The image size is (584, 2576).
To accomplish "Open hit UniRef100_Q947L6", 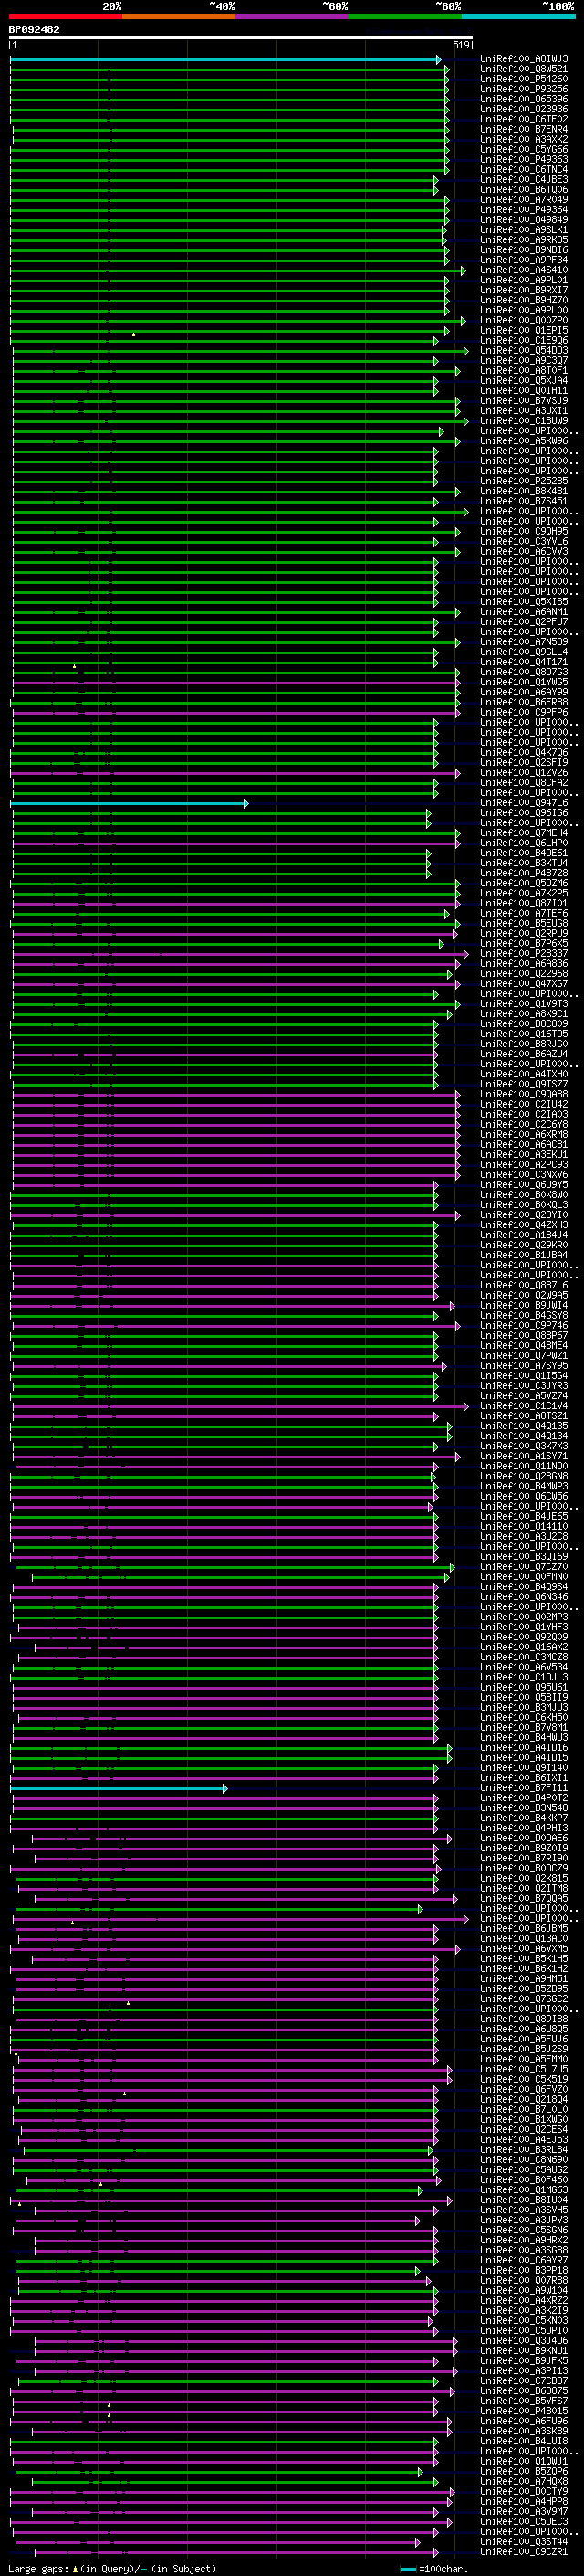I will (524, 803).
